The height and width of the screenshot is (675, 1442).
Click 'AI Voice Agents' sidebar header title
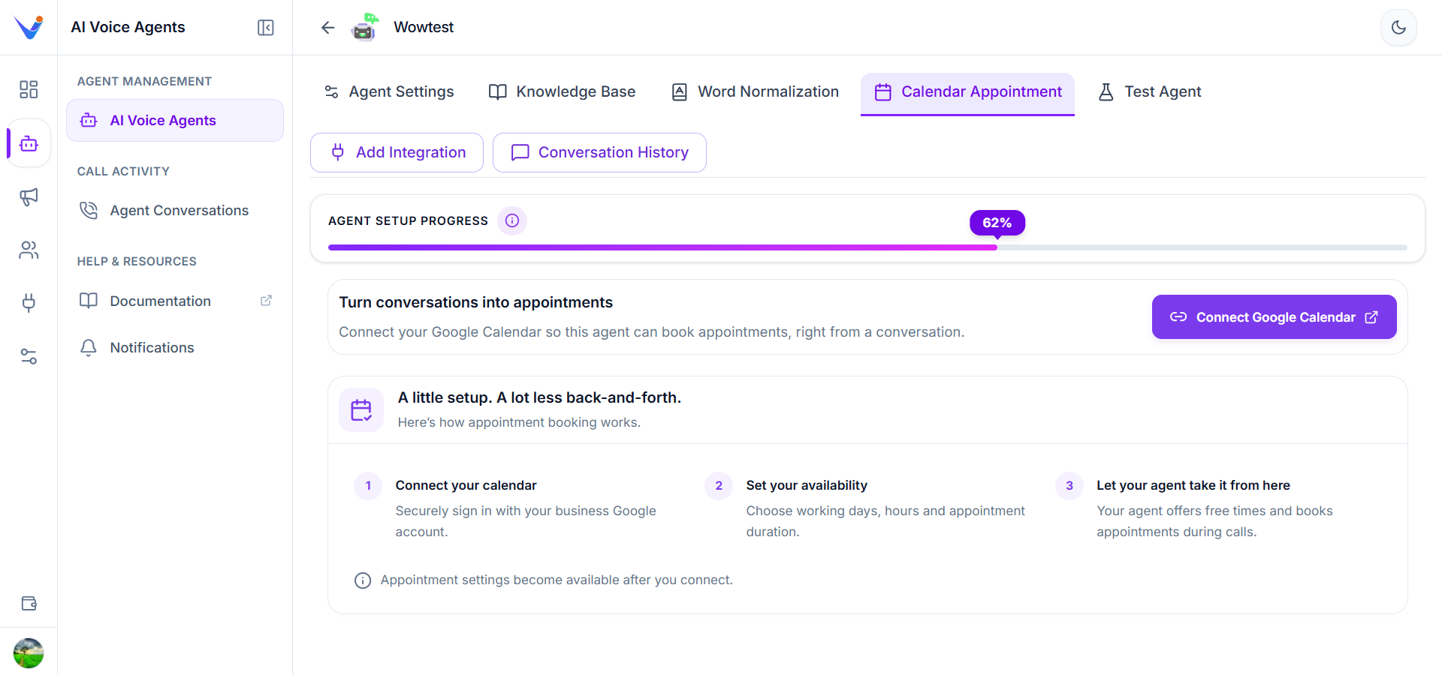coord(128,27)
